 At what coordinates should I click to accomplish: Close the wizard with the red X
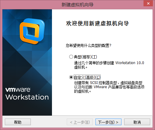pos(148,4)
